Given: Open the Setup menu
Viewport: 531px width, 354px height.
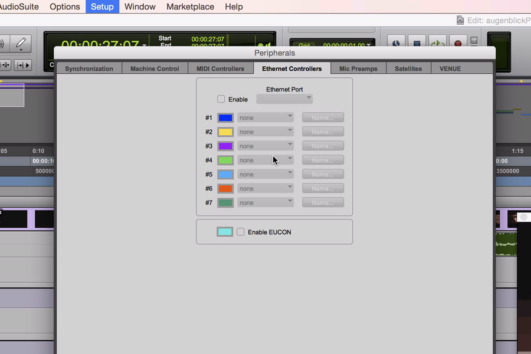Looking at the screenshot, I should click(102, 6).
